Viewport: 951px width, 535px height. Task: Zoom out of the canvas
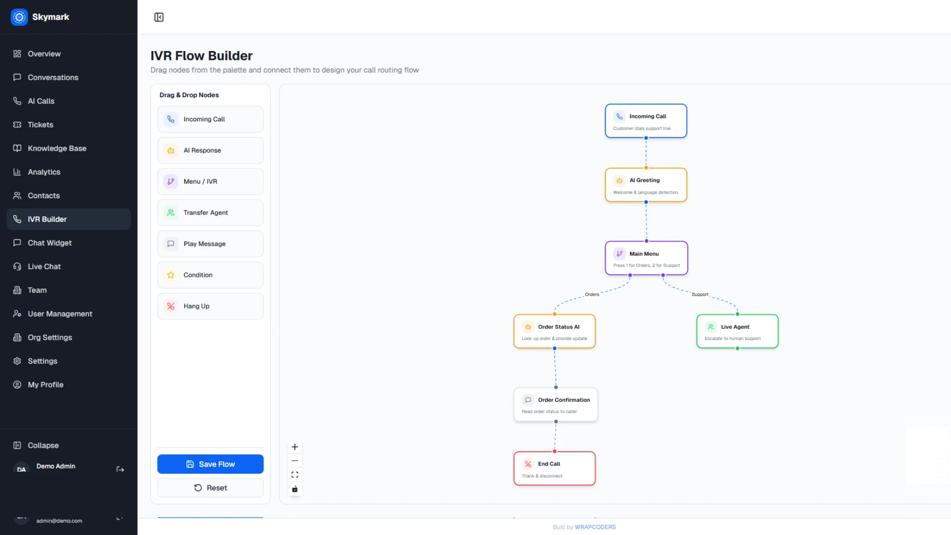pos(295,461)
